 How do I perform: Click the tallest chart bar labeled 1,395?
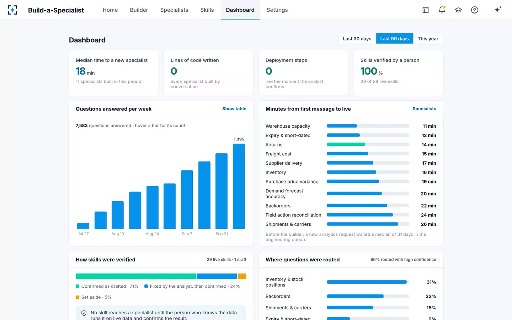(x=239, y=186)
